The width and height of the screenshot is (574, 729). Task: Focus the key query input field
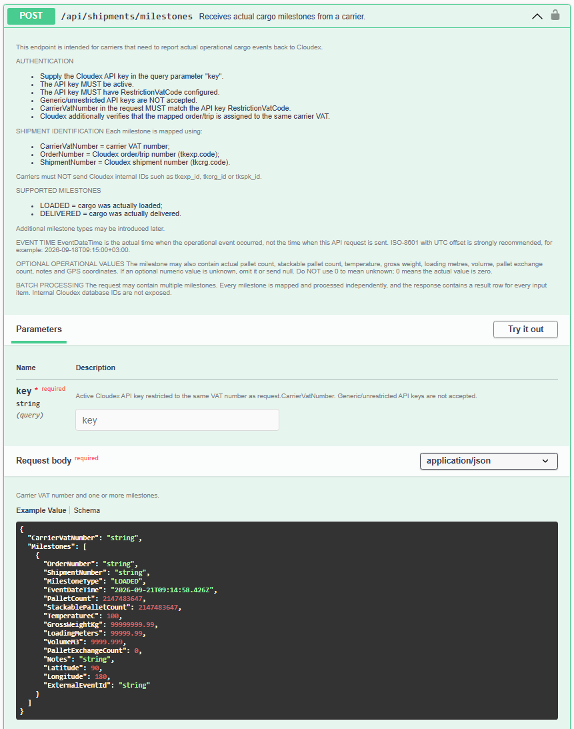[x=177, y=420]
